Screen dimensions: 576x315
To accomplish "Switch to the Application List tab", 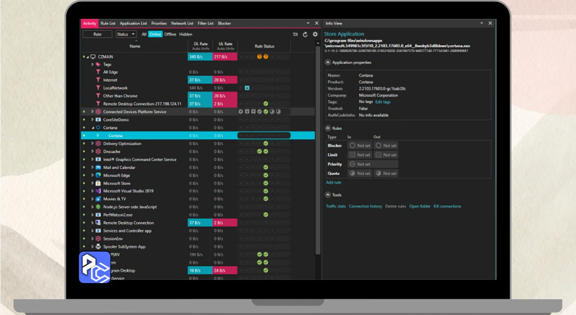I will [x=133, y=23].
